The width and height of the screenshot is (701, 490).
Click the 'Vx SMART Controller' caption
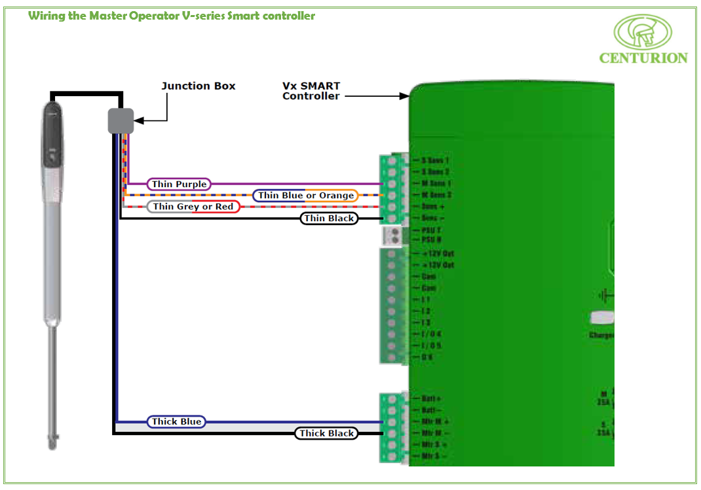(x=311, y=91)
